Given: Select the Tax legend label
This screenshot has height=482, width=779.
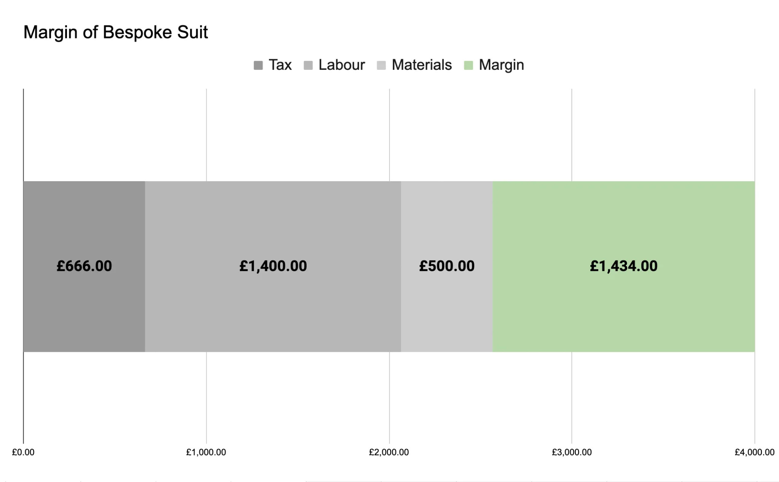Looking at the screenshot, I should [x=280, y=65].
